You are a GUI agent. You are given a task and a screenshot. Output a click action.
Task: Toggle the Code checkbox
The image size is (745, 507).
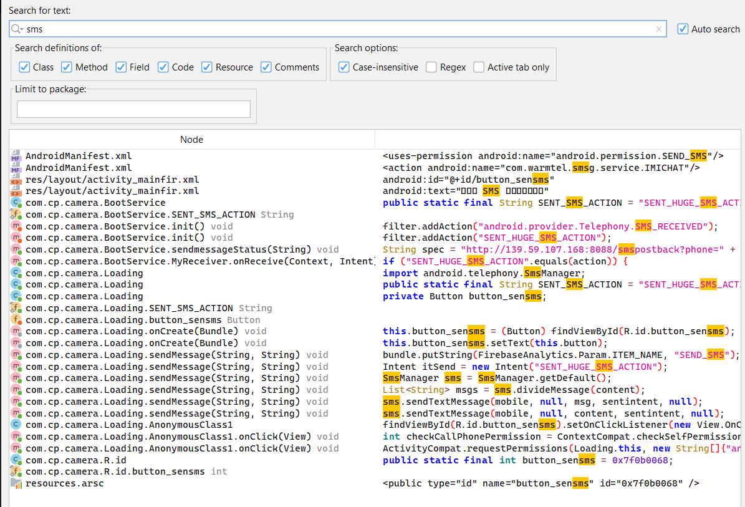pos(163,67)
